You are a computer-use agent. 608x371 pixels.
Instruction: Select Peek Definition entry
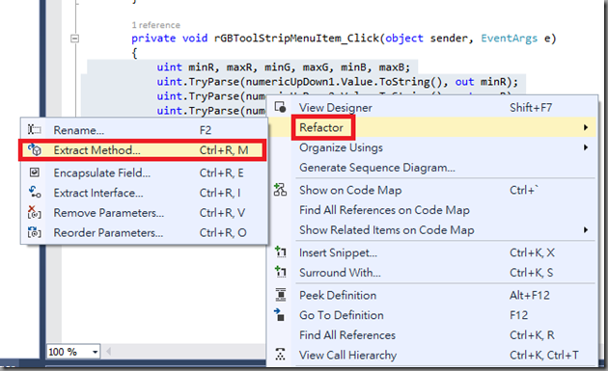[x=432, y=296]
